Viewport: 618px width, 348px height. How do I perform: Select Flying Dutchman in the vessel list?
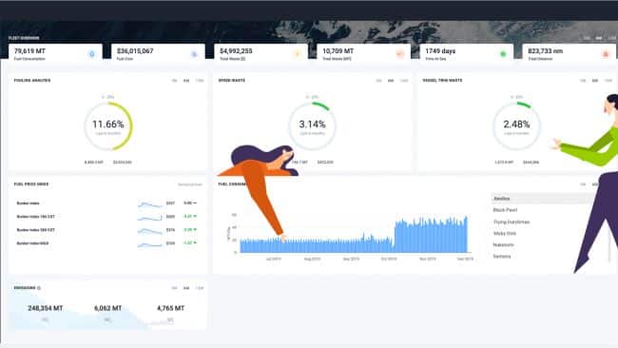[512, 222]
